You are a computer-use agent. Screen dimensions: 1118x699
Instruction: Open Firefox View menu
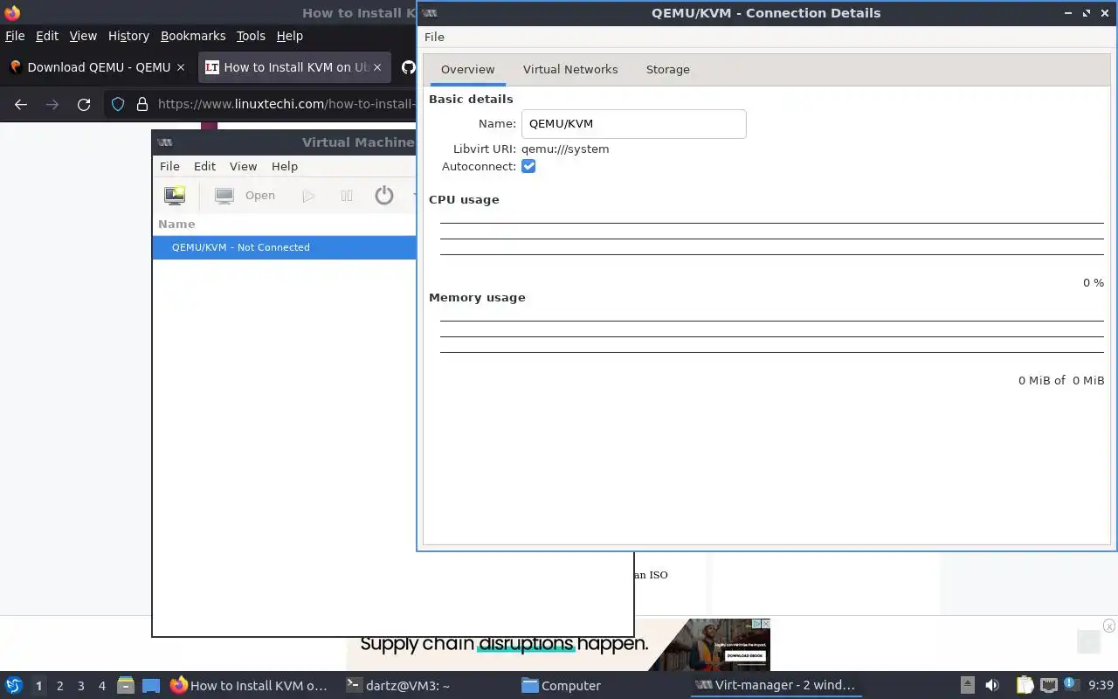83,36
